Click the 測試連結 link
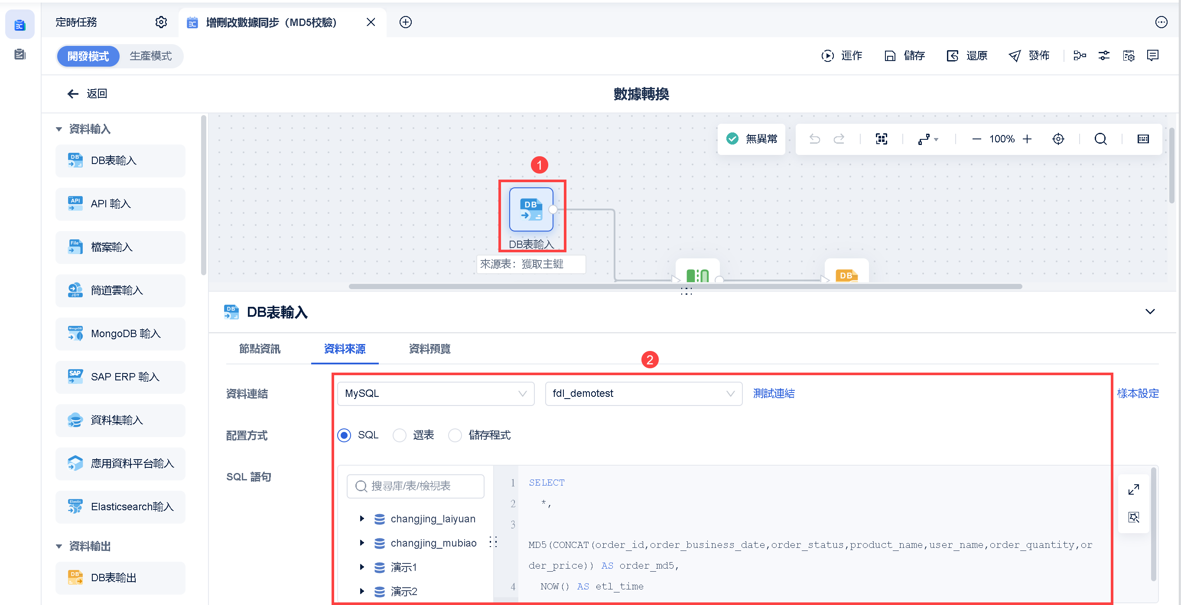The height and width of the screenshot is (605, 1181). tap(774, 393)
